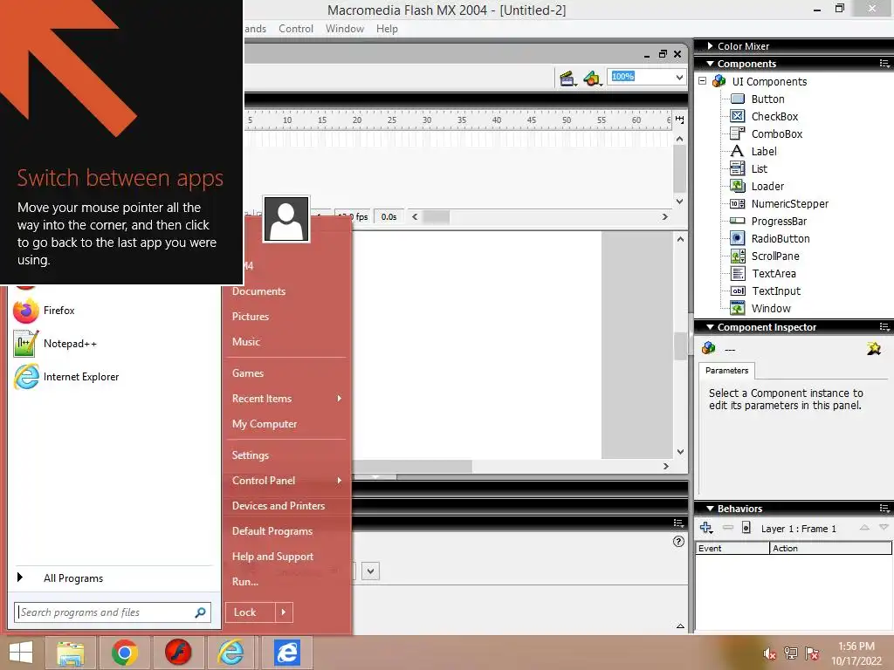894x670 pixels.
Task: Switch to Flash on the taskbar
Action: click(x=178, y=653)
